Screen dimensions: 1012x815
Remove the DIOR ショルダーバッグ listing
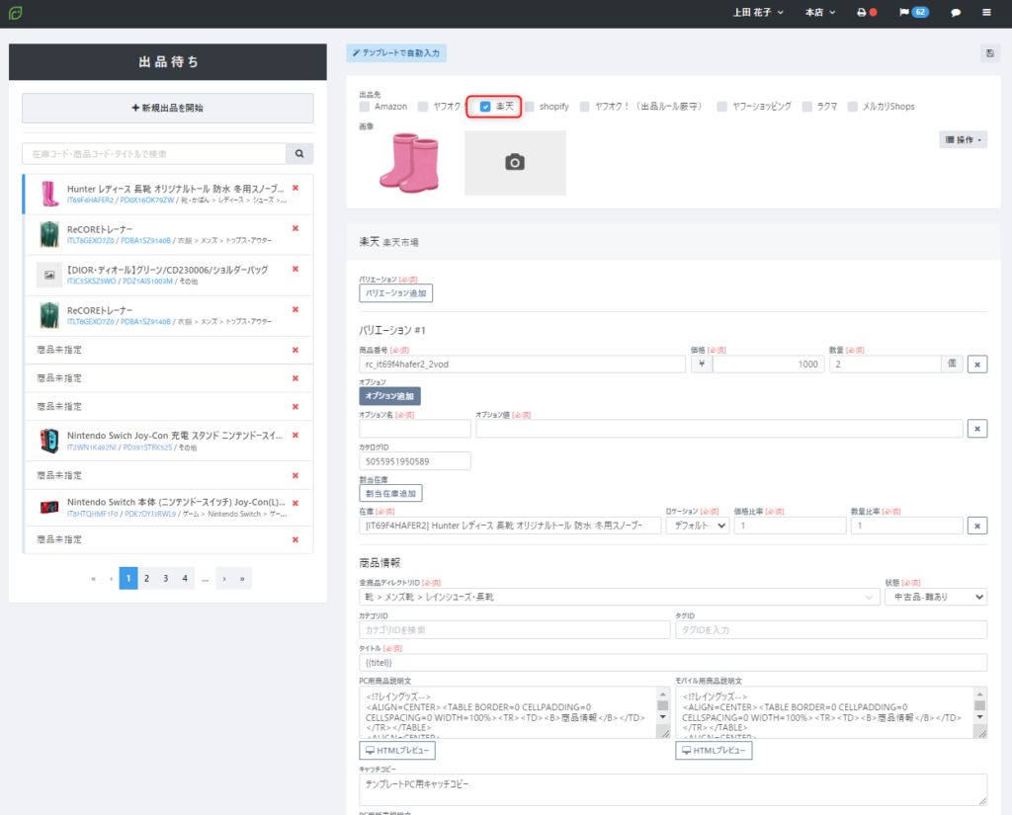coord(295,269)
